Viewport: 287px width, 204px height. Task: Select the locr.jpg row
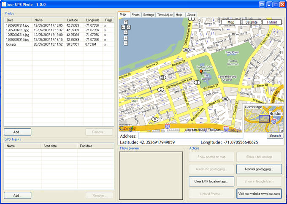click(59, 44)
